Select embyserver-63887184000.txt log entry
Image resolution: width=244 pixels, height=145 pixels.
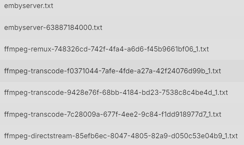(x=122, y=28)
